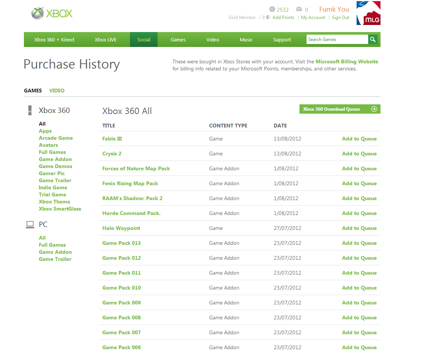
Task: Click Sign Out
Action: [x=341, y=17]
